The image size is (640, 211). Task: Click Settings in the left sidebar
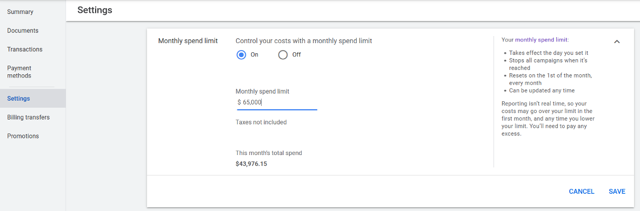[18, 99]
